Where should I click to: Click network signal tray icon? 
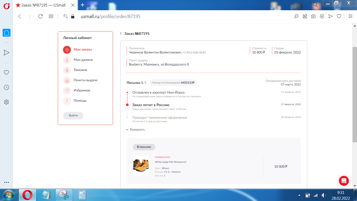[316, 195]
